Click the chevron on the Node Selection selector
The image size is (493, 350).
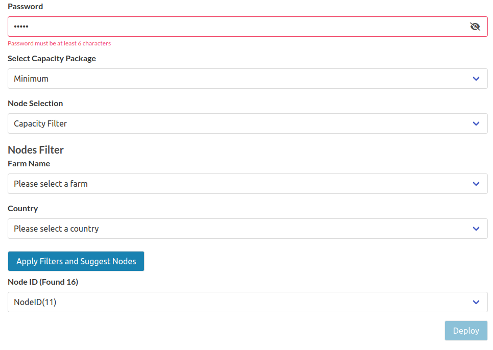pyautogui.click(x=476, y=123)
